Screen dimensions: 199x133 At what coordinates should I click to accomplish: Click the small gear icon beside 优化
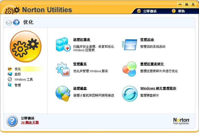(x=10, y=69)
